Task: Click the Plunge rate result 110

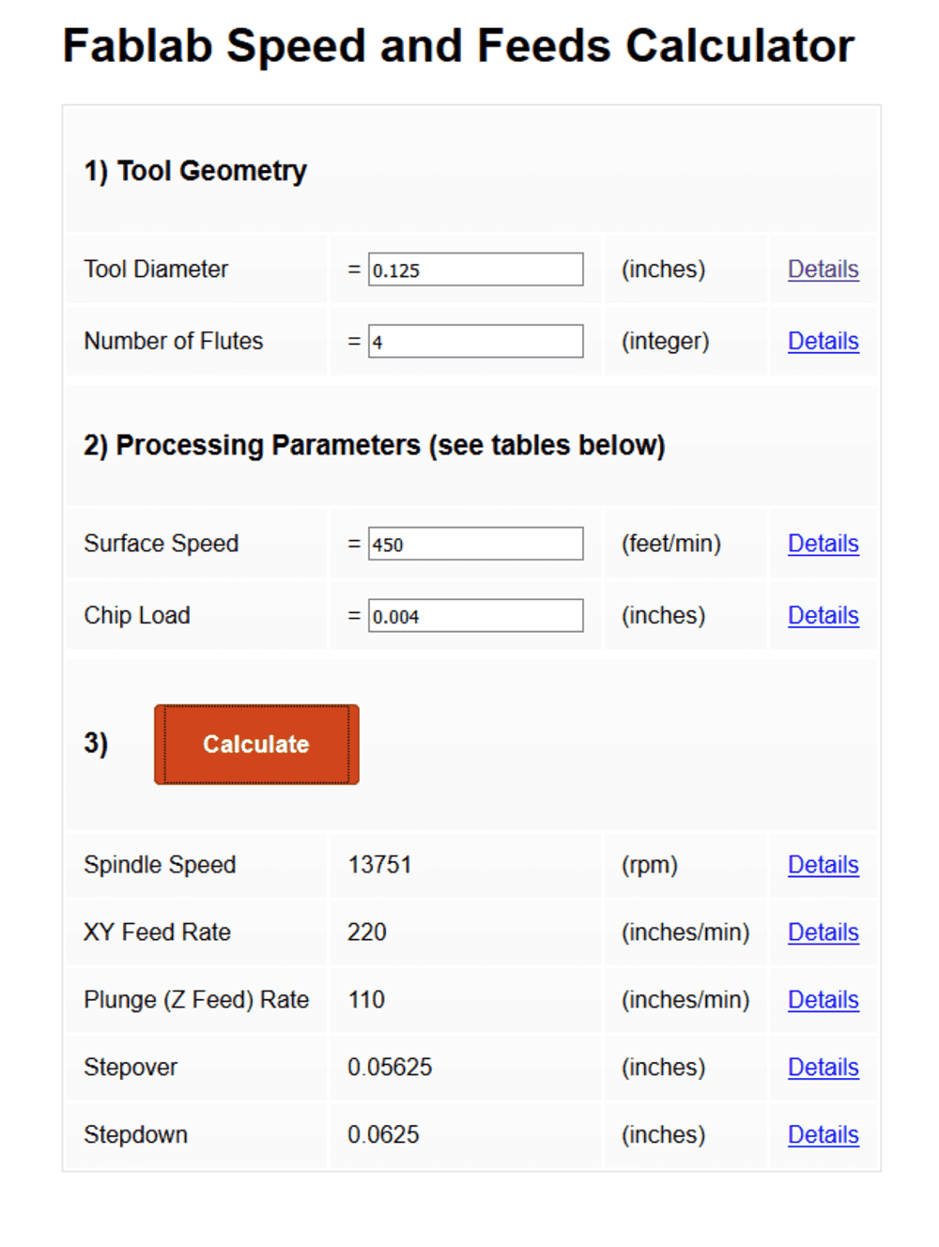Action: click(366, 1000)
